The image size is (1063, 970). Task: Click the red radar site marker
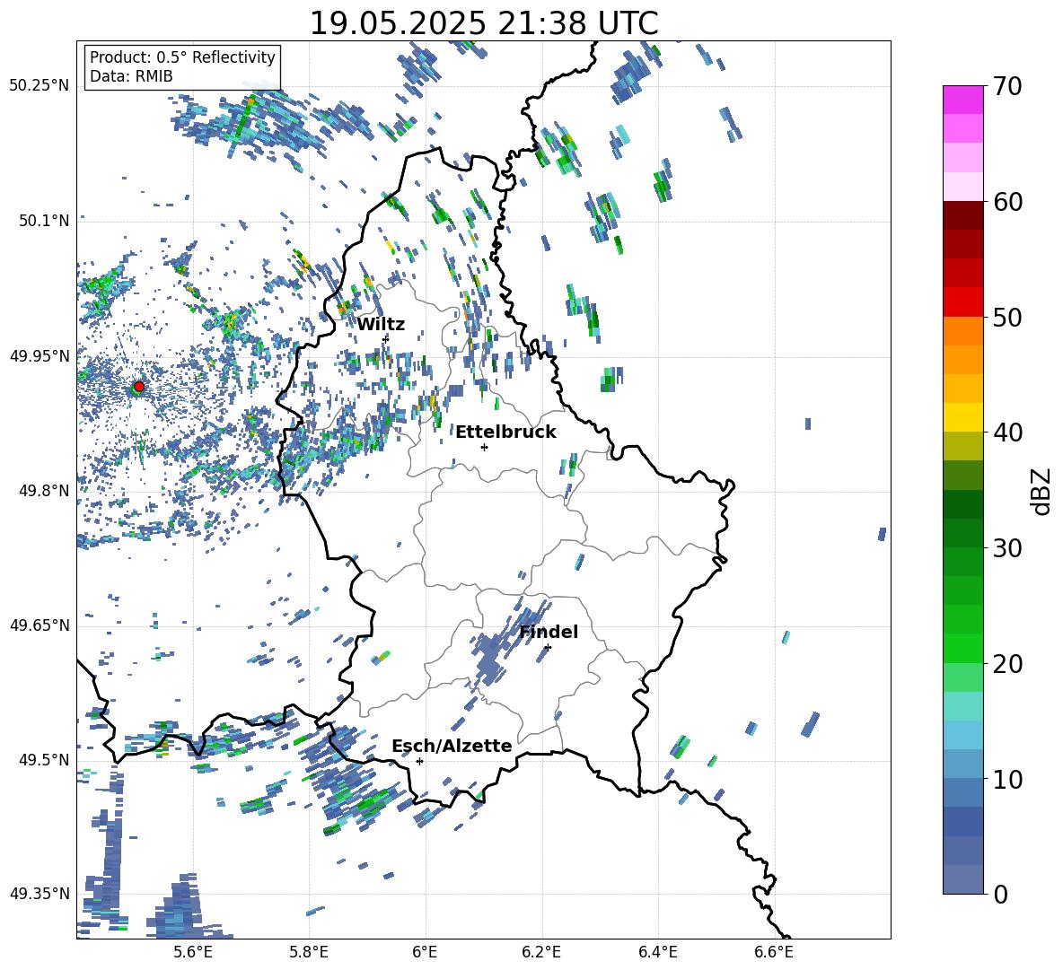(139, 387)
